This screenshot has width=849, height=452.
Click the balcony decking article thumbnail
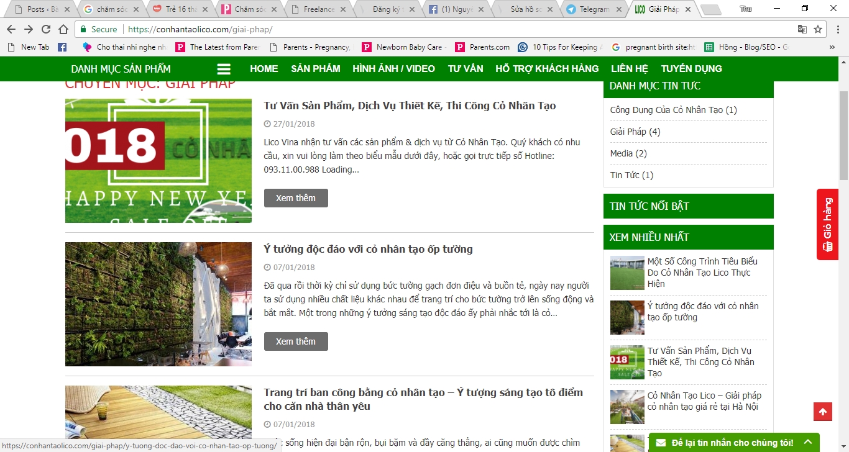(158, 417)
